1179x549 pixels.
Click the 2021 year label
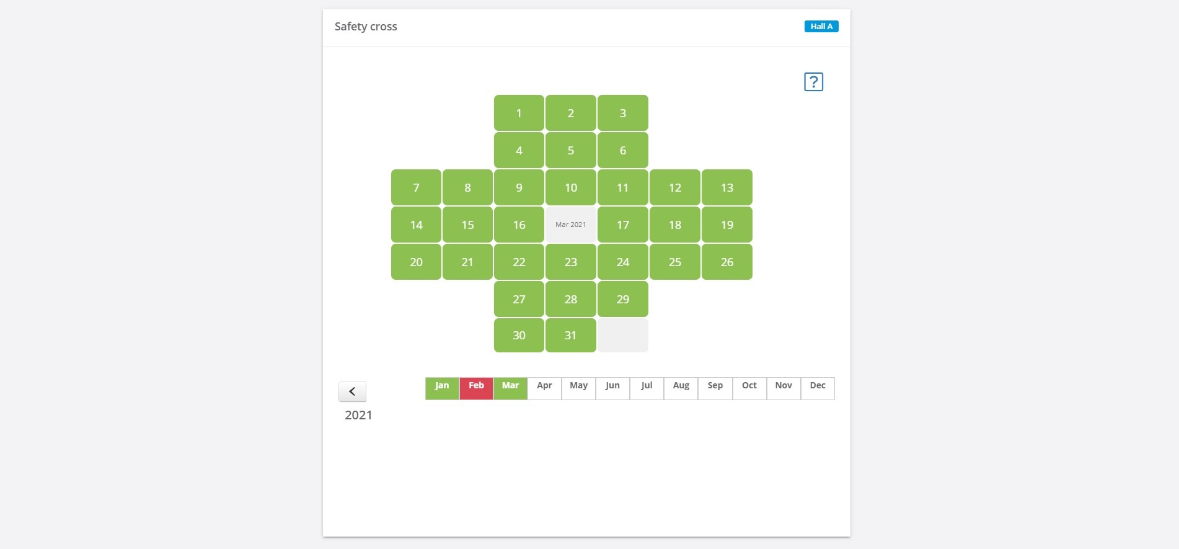358,415
